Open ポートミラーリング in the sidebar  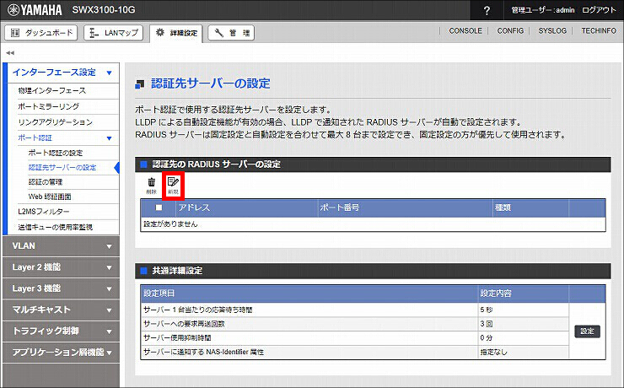tap(49, 106)
